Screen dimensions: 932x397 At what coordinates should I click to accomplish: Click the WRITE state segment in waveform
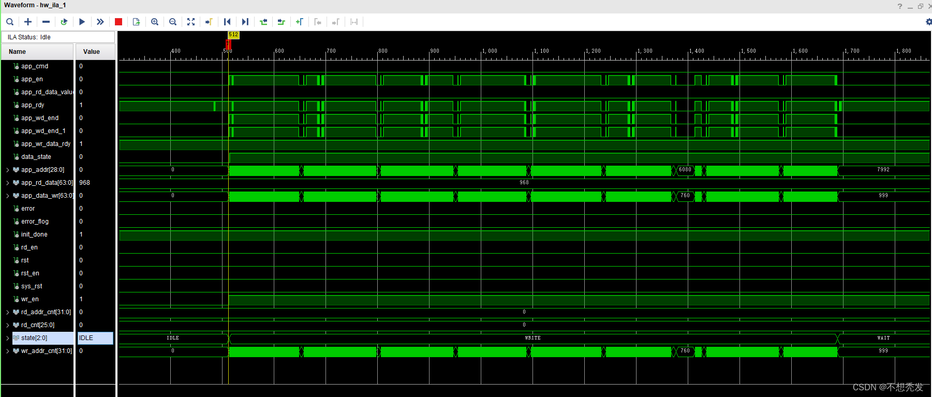[532, 338]
